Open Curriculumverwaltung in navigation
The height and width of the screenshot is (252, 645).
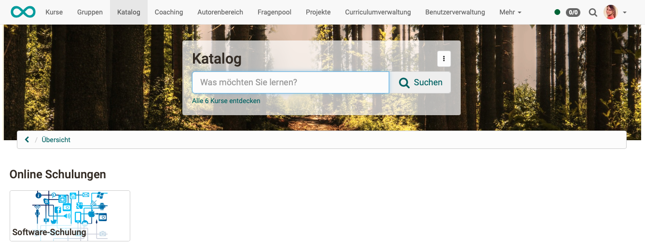(378, 12)
